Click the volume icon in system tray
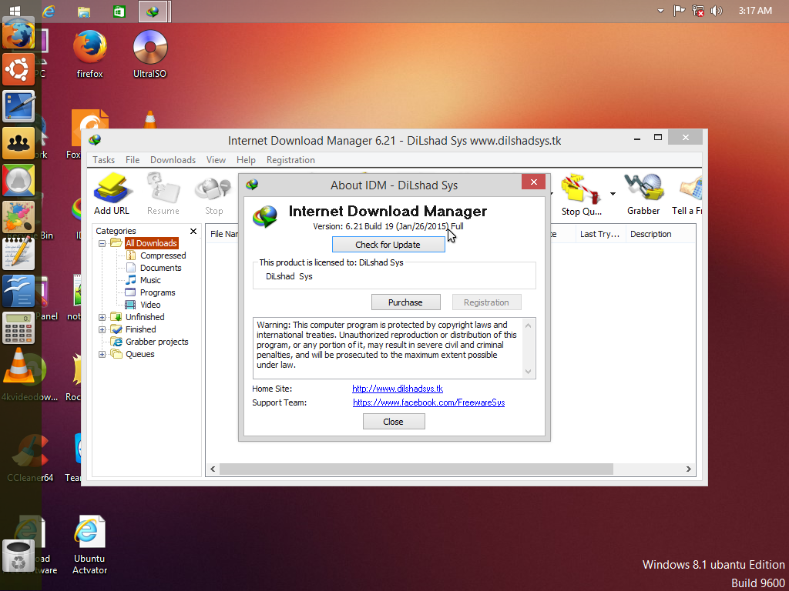Viewport: 789px width, 591px height. pyautogui.click(x=716, y=11)
